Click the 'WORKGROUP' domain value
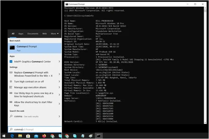Viewport: 209px width, 139px height. tap(101, 96)
